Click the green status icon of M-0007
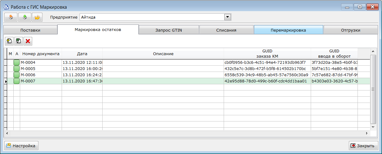The height and width of the screenshot is (154, 382). point(16,81)
